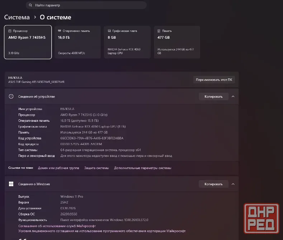Click the processor chip icon

[x=10, y=31]
